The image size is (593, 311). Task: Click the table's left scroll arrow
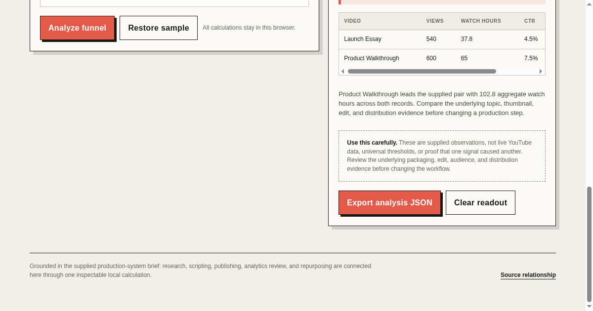343,72
